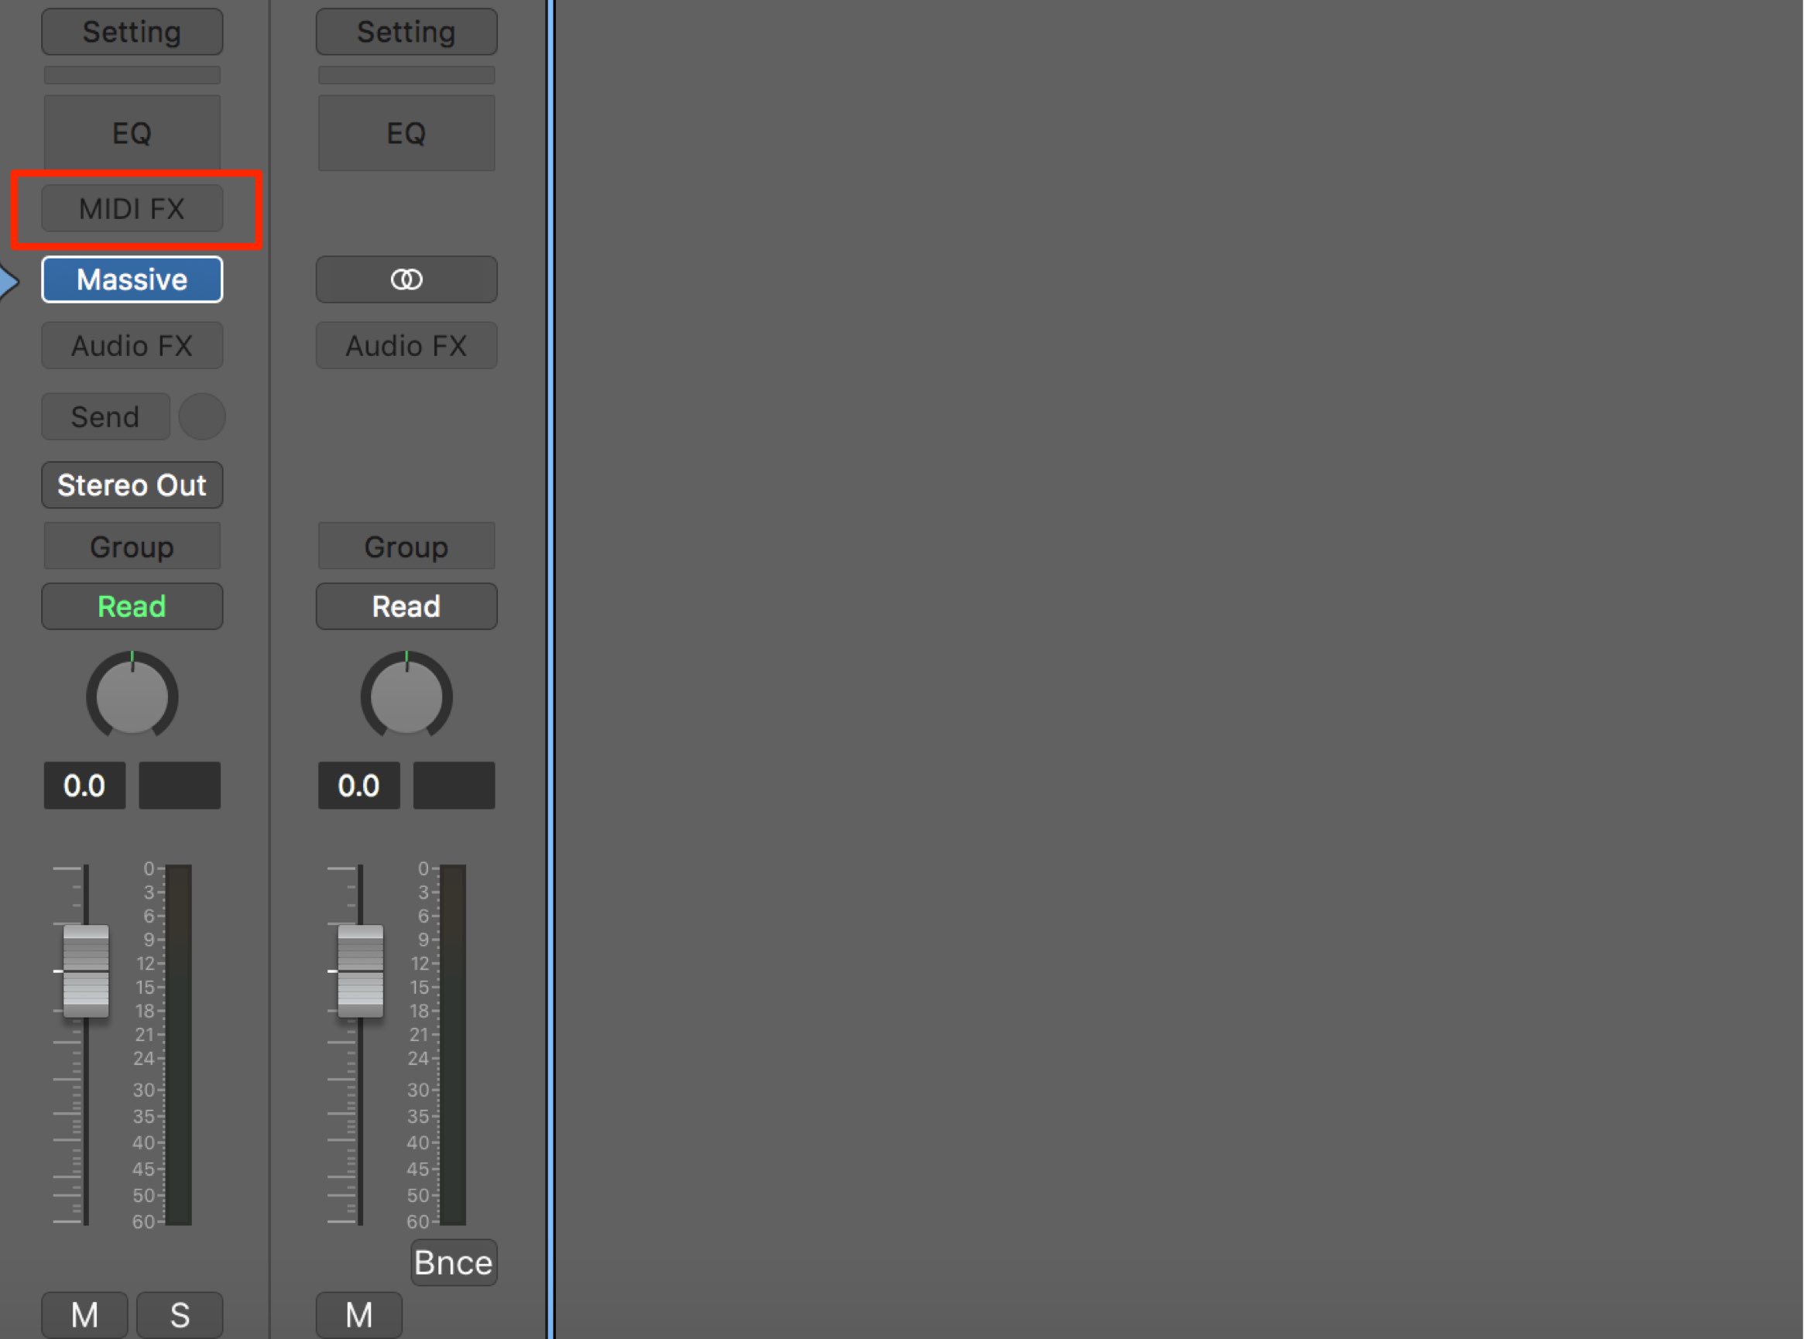
Task: Open the Stereo Out output selector
Action: [132, 485]
